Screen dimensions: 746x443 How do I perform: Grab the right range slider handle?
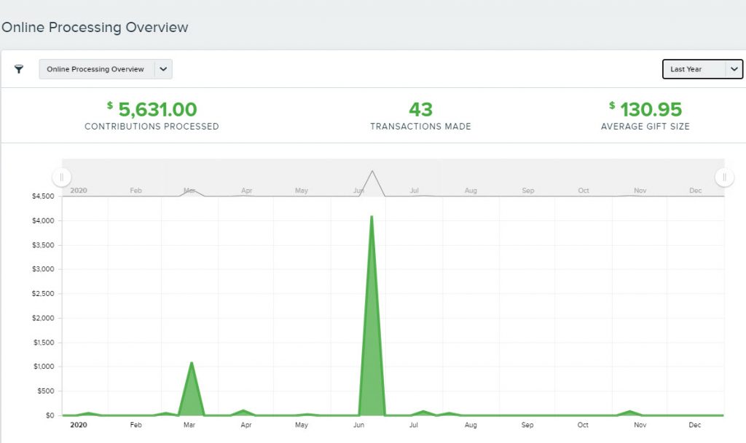pos(724,177)
